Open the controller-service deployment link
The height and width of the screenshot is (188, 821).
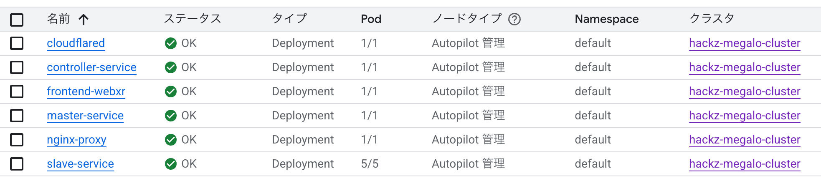click(91, 67)
